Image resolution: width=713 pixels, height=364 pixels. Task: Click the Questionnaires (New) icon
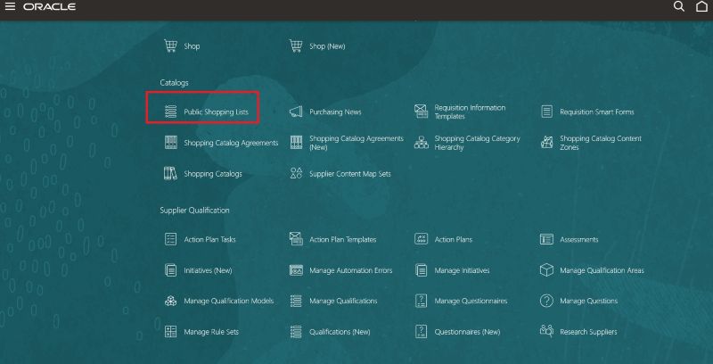point(421,332)
